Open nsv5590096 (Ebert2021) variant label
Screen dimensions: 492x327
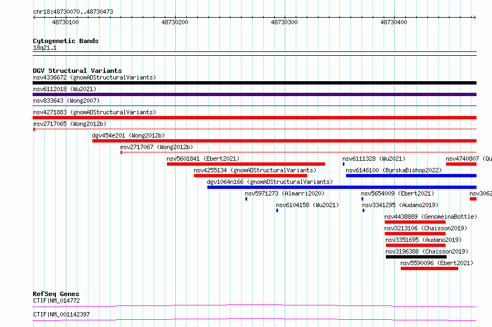click(x=437, y=263)
